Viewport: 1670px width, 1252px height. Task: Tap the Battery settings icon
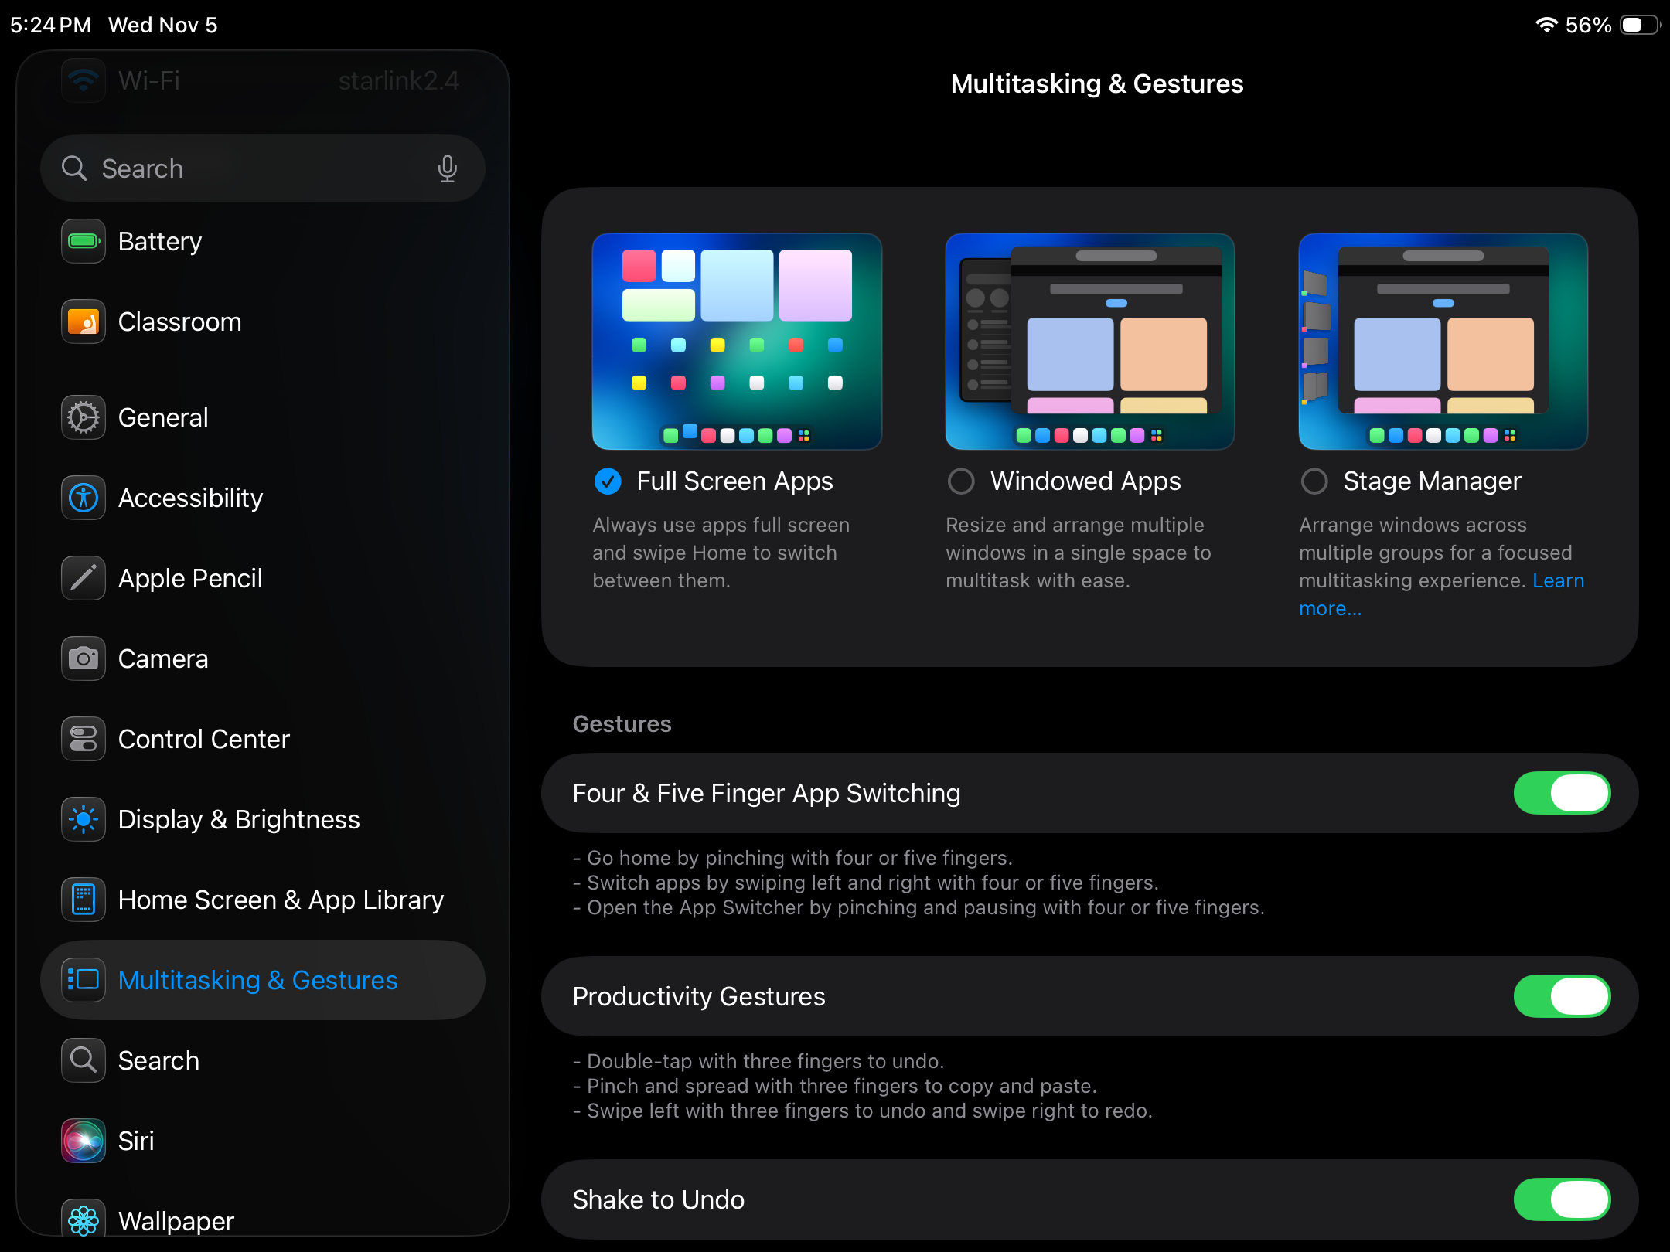[83, 241]
